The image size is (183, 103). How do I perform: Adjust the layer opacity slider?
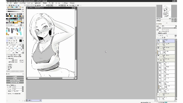pos(169,28)
